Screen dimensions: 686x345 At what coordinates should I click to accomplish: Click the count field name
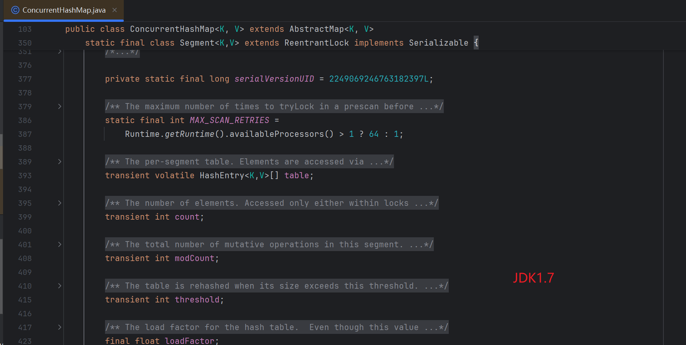click(187, 217)
